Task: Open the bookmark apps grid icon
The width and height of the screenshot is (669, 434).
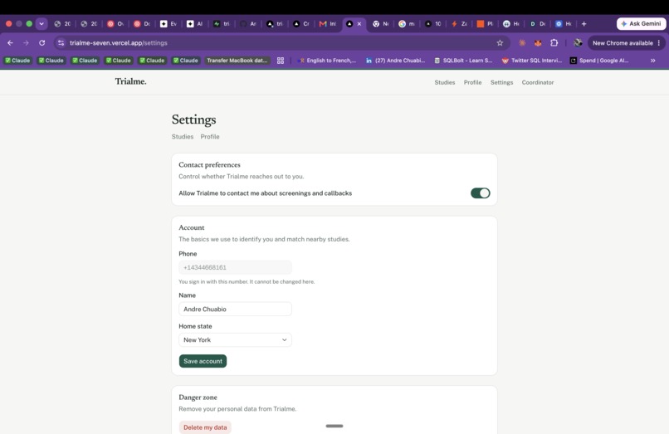Action: pos(281,61)
